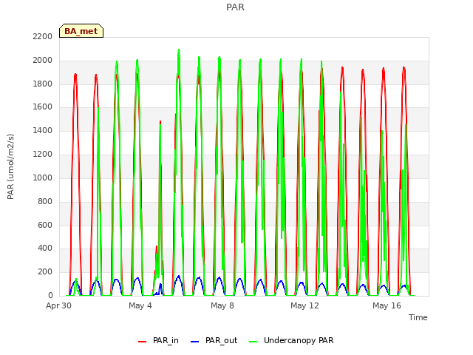Image resolution: width=473 pixels, height=355 pixels.
Task: Click the 1000 y-axis tick label
Action: [x=43, y=177]
